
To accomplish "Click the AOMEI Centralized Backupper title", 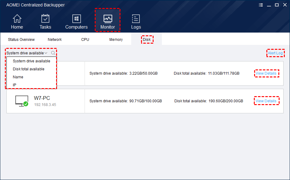I will (x=36, y=5).
